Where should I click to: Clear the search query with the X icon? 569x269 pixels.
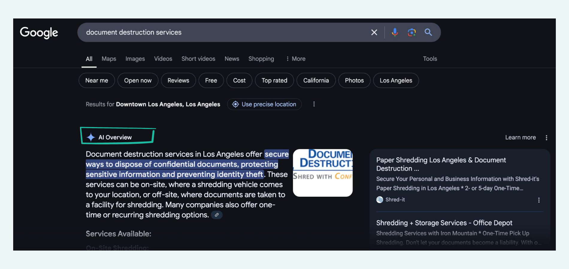374,32
